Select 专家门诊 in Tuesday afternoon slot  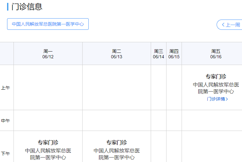[x=117, y=142]
